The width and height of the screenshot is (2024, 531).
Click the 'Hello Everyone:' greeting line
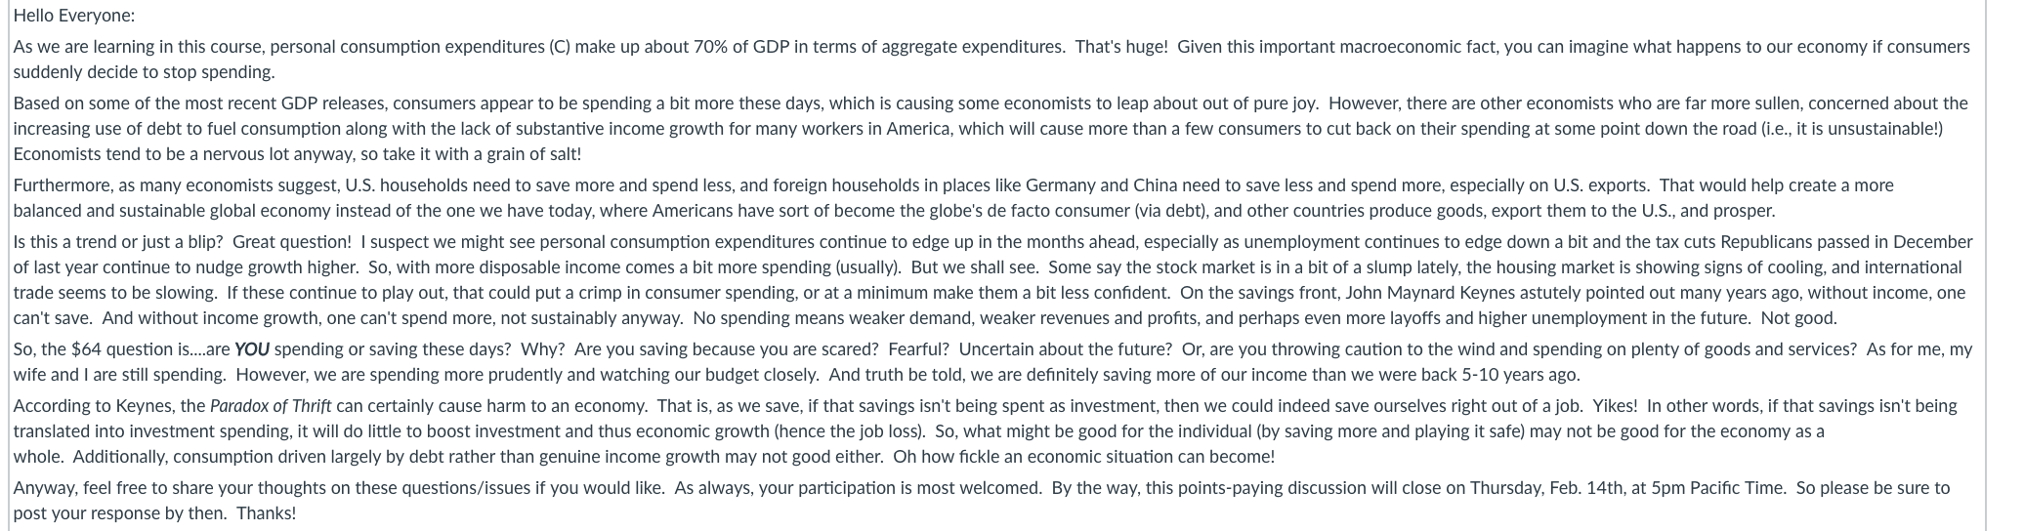coord(74,16)
